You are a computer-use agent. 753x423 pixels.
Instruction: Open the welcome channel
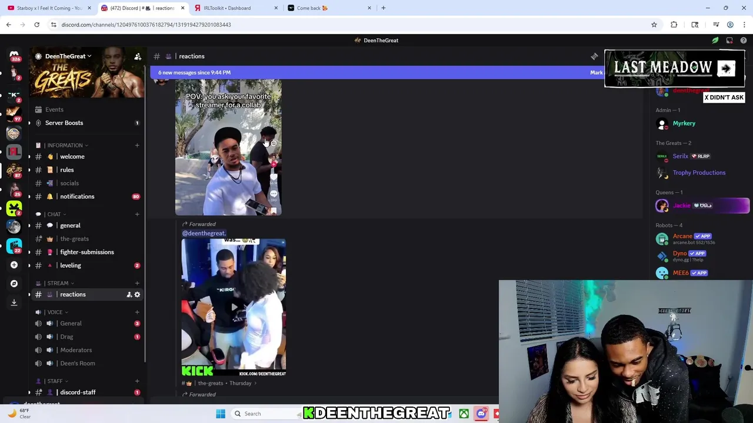[x=88, y=157]
